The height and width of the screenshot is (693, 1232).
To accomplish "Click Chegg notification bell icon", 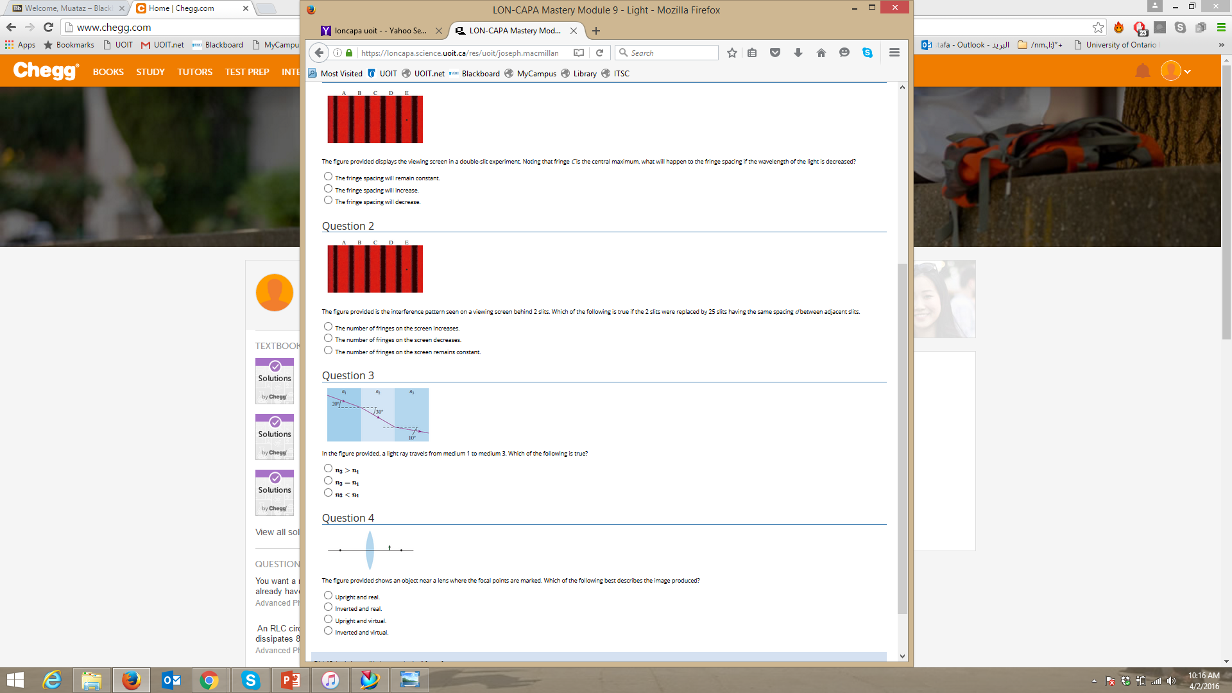I will coord(1142,71).
